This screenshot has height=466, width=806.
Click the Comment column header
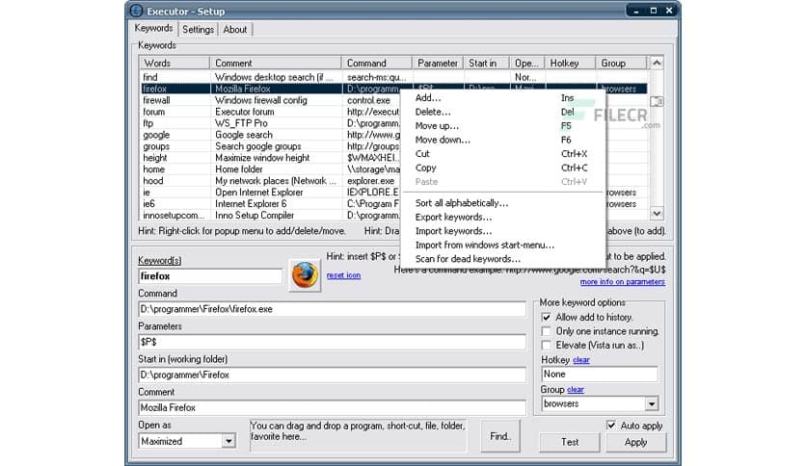coord(276,64)
